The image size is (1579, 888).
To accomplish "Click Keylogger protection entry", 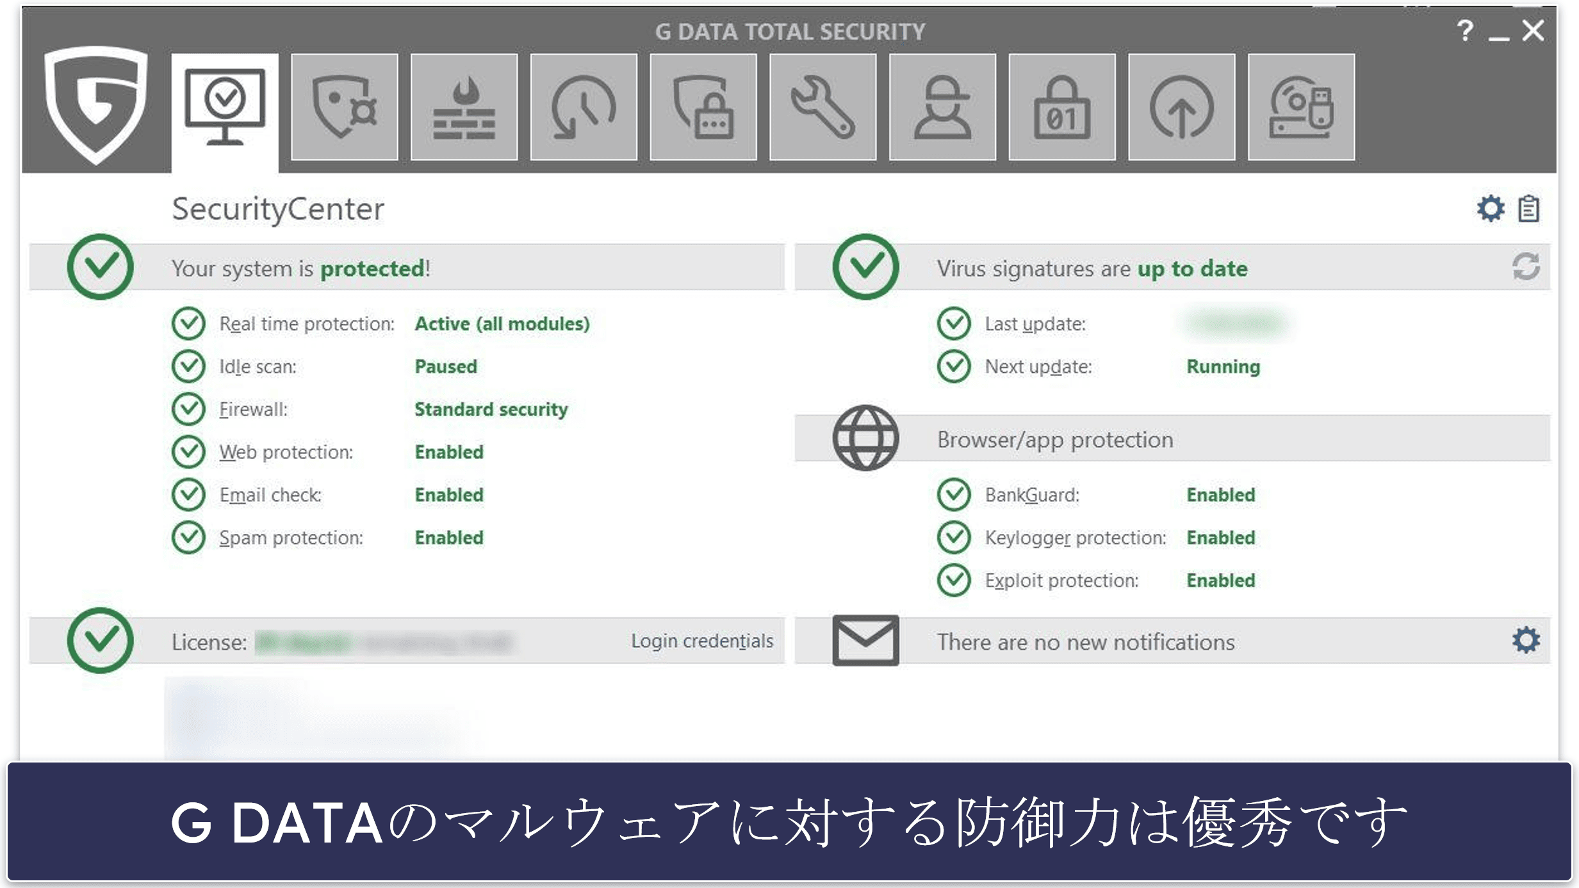I will [1076, 538].
